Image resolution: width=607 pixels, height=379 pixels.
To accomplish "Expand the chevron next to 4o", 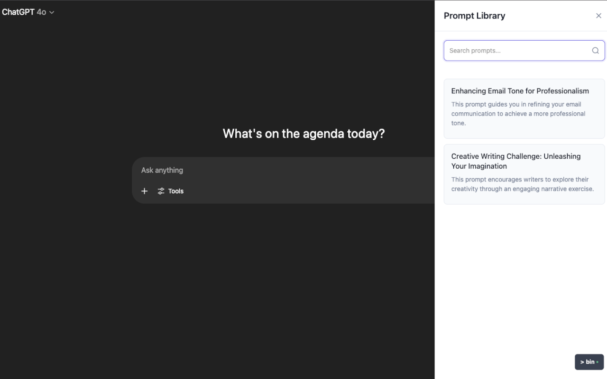I will coord(52,12).
